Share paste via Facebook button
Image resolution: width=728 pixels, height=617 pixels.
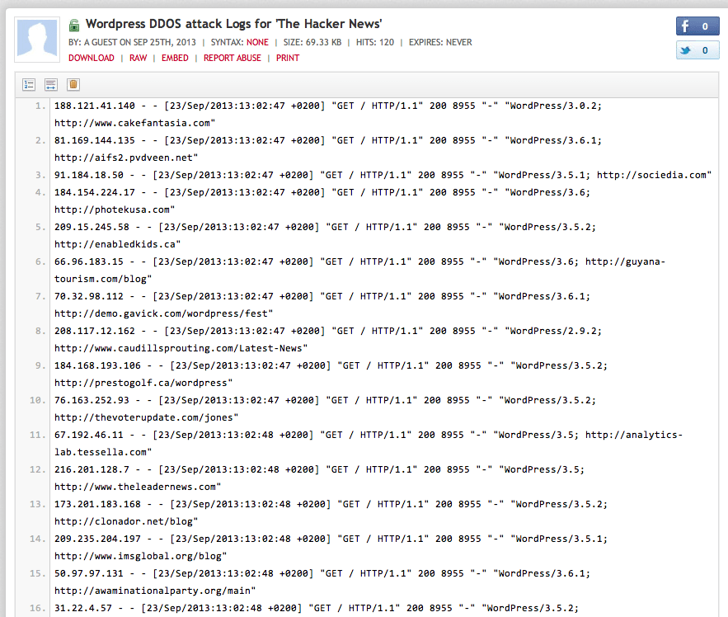pos(697,26)
